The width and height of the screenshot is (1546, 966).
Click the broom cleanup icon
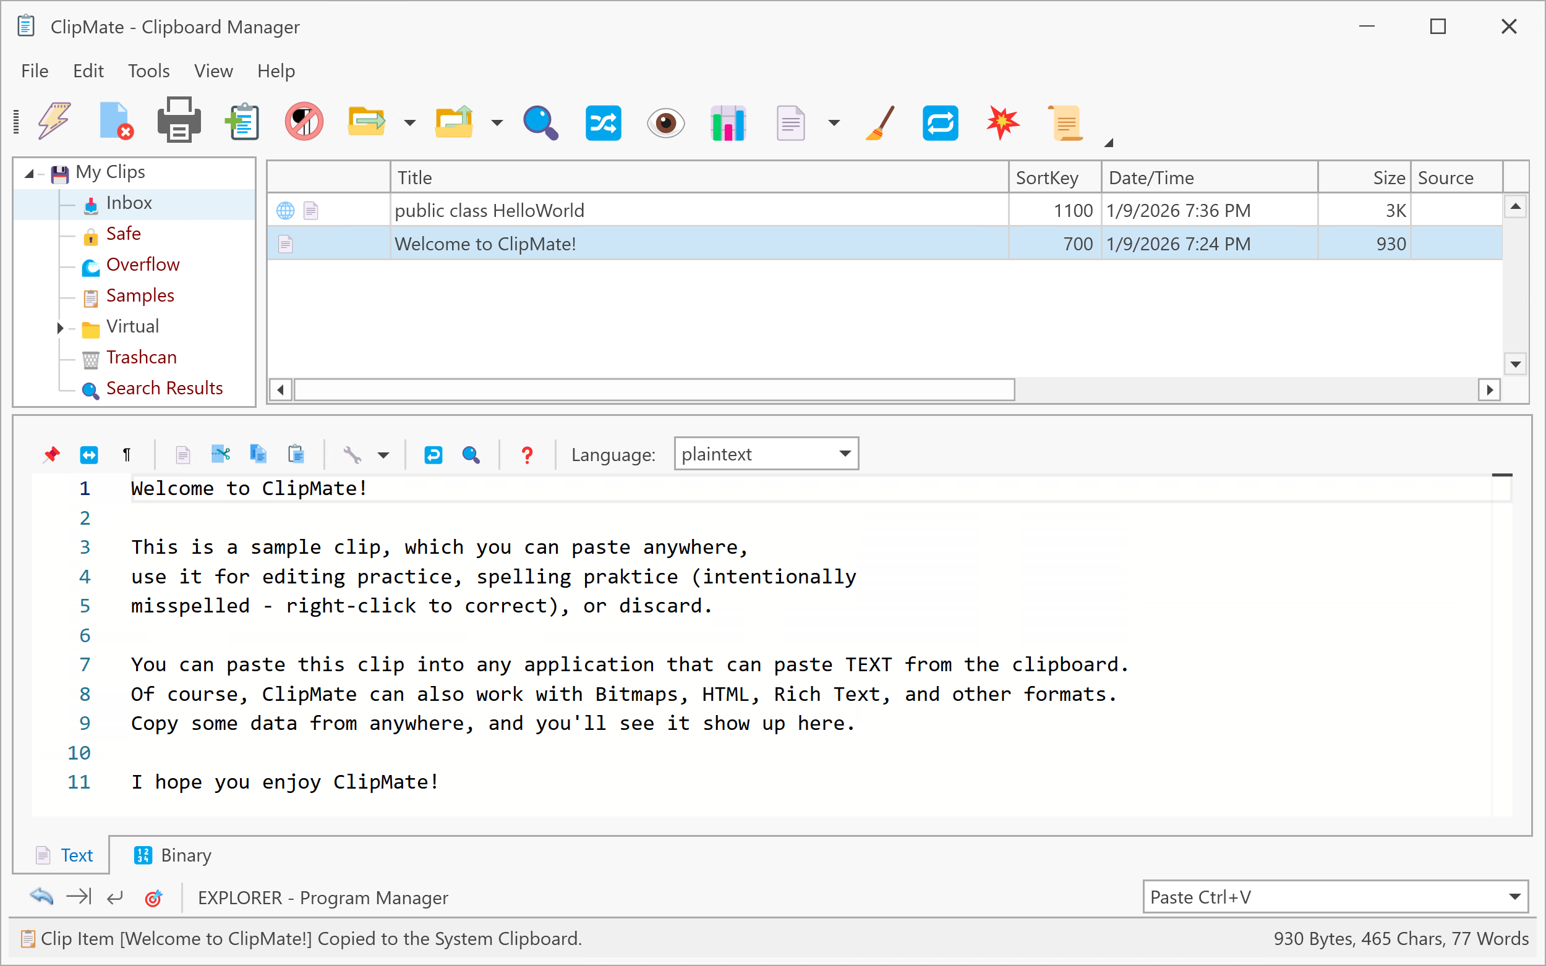pos(880,122)
